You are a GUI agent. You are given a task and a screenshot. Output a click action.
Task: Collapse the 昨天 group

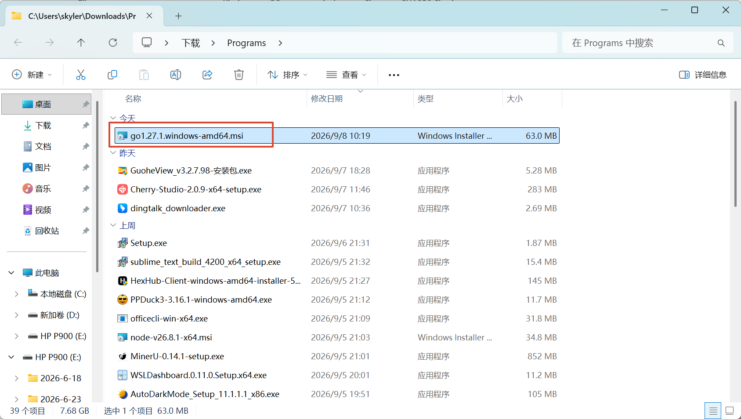pos(113,153)
